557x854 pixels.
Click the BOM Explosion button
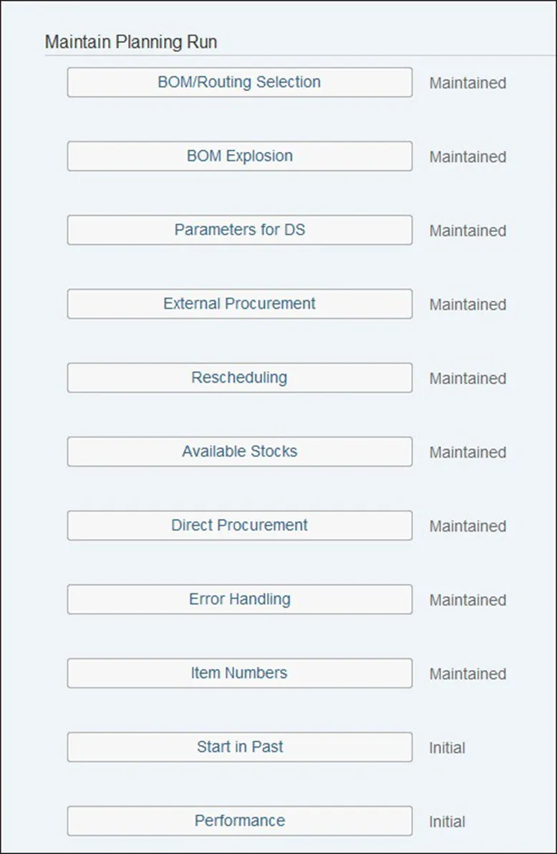239,156
